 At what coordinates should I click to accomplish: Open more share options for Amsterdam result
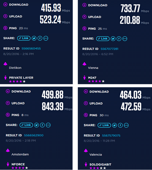tap(48, 125)
